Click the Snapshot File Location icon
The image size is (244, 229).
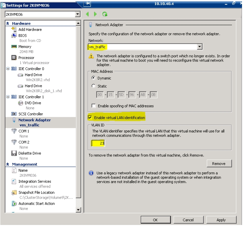14,192
